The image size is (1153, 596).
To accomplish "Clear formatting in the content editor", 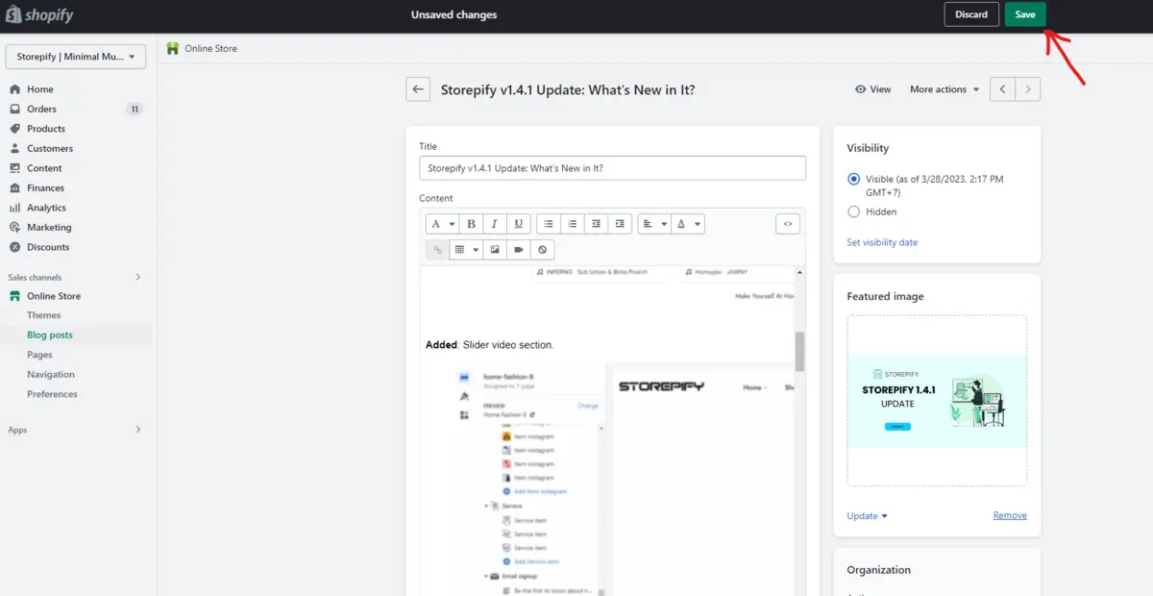I will click(542, 249).
